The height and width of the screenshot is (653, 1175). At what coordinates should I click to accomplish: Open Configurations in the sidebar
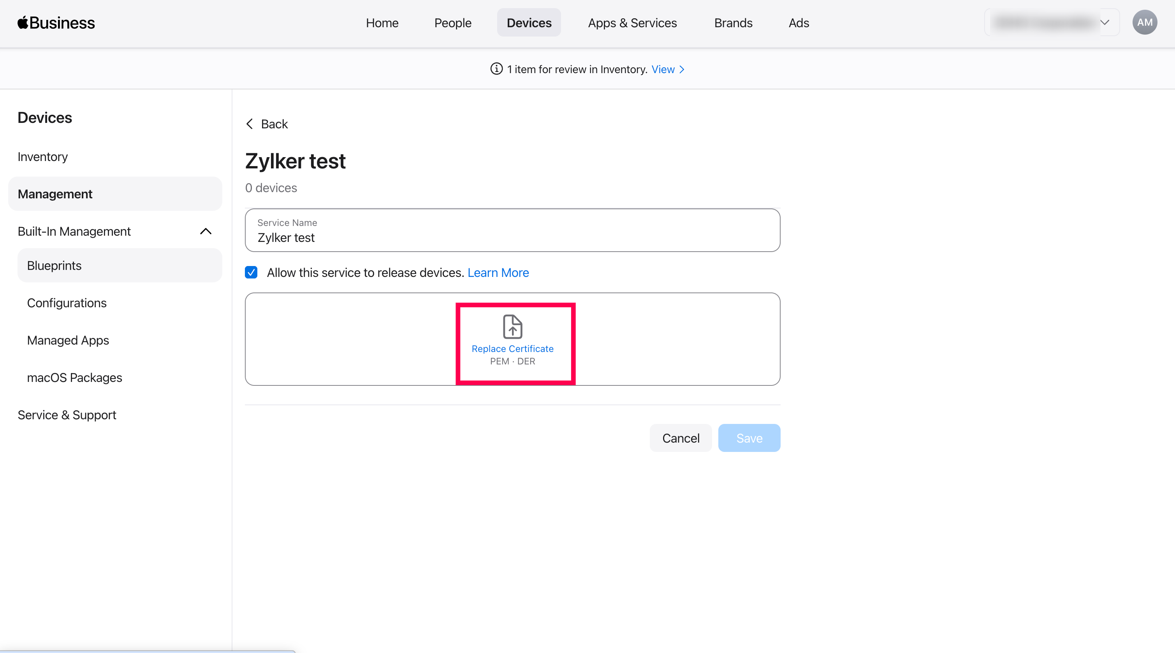(x=67, y=303)
